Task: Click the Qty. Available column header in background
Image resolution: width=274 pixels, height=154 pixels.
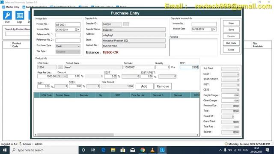Action: [258, 44]
